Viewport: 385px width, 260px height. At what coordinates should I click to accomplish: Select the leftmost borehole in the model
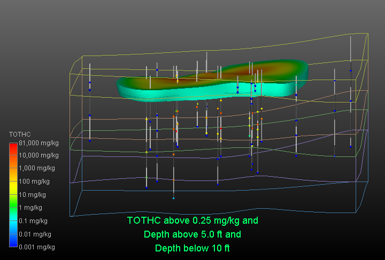[x=90, y=101]
